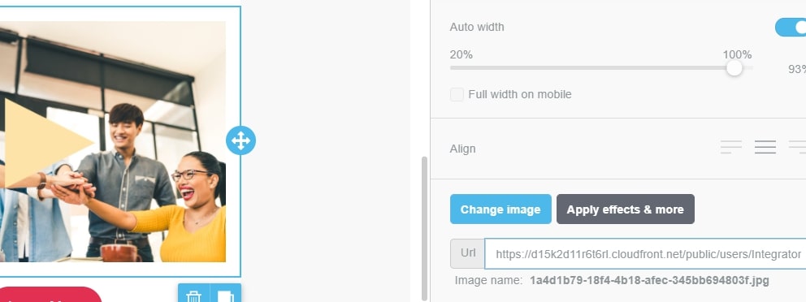Delete the image block with trash icon
This screenshot has height=302, width=806.
coord(194,295)
